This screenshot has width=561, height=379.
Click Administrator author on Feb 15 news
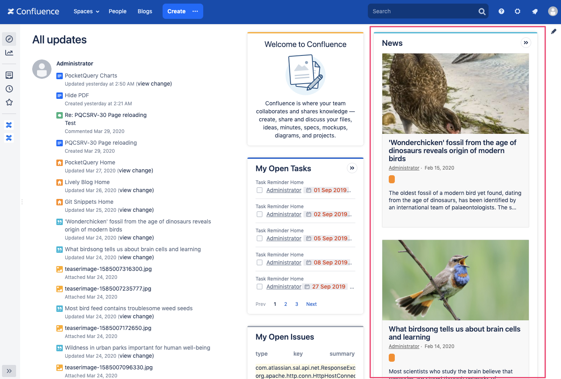click(404, 168)
